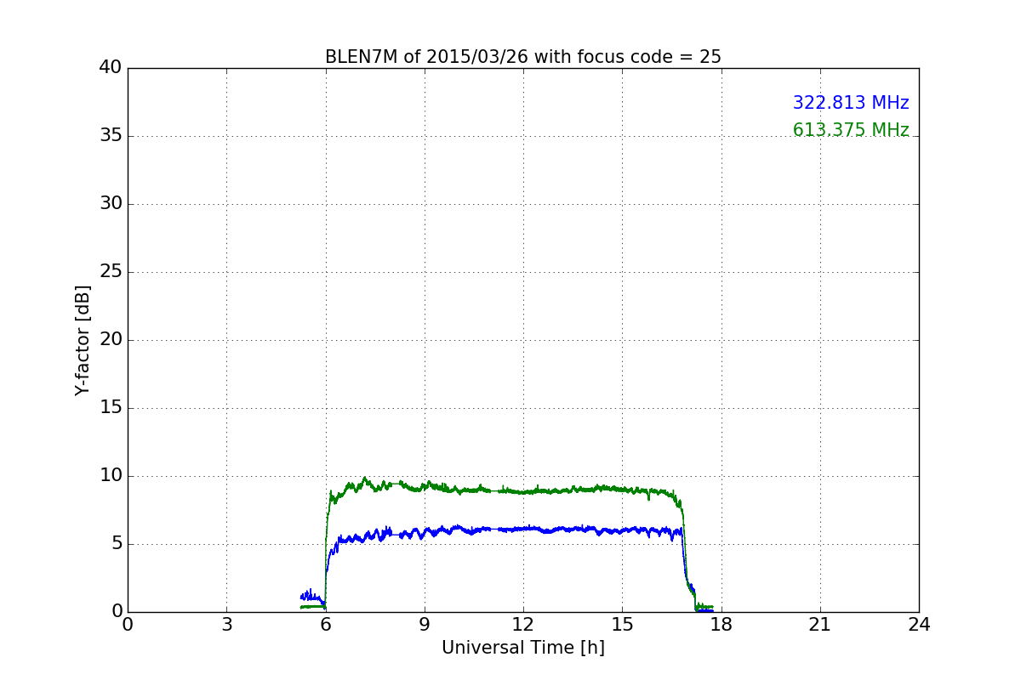Click x-axis tick label 12
Image resolution: width=1021 pixels, height=680 pixels.
[x=523, y=625]
